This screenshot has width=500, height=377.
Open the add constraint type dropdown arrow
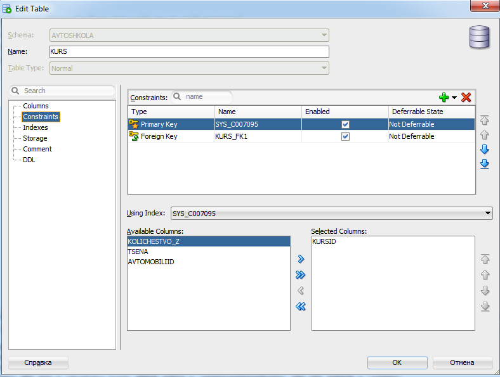coord(454,98)
